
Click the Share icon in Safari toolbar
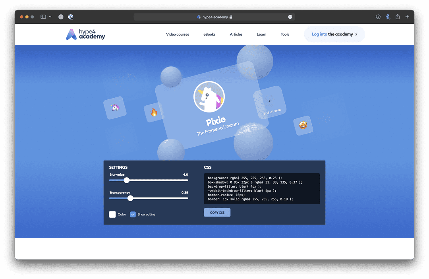(x=398, y=17)
